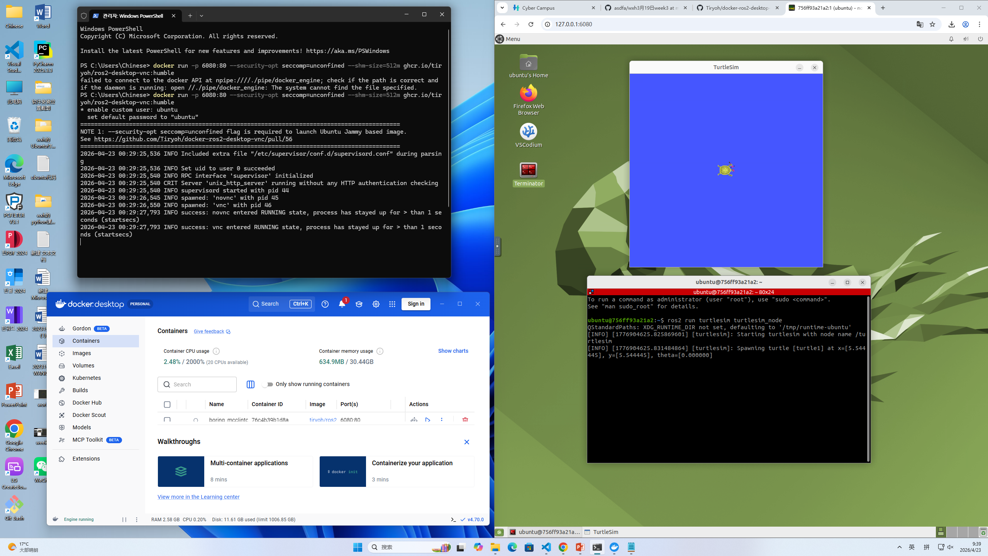Click the PowerShell window scrollbar
Viewport: 988px width, 556px height.
[x=448, y=118]
